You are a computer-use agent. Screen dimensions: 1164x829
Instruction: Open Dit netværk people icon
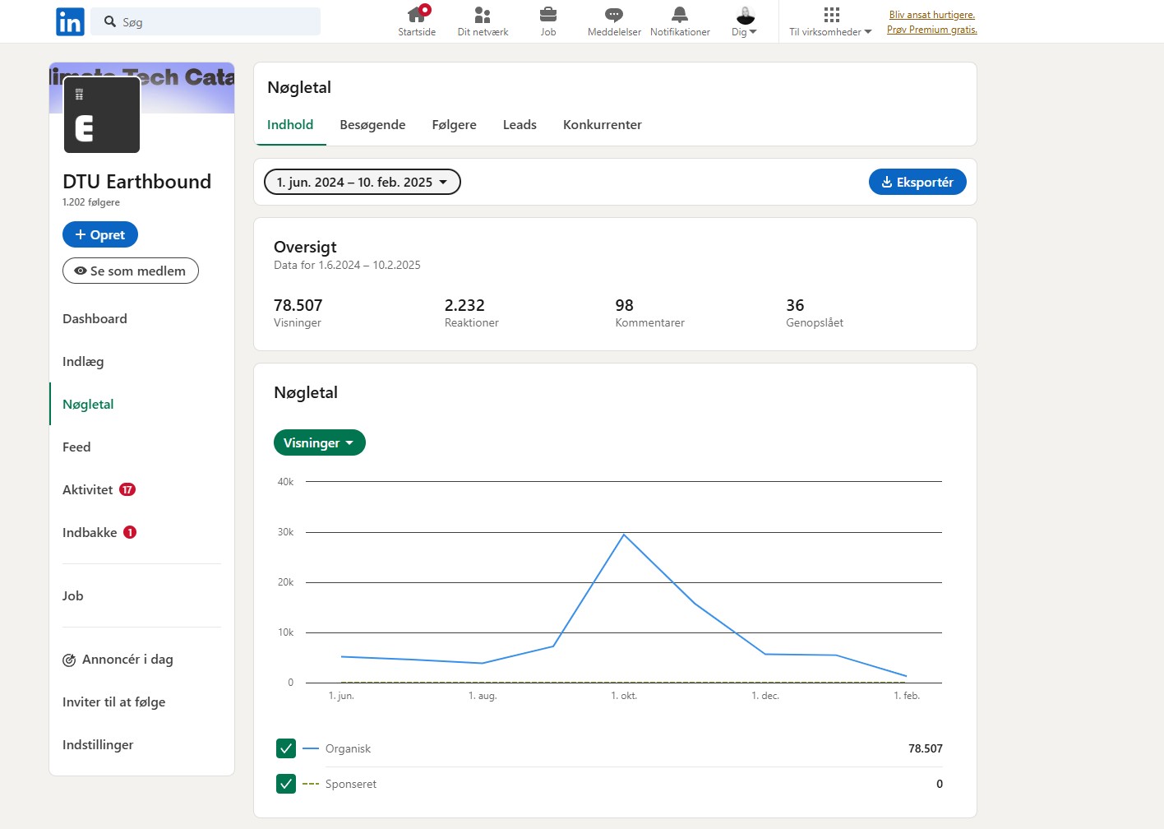483,15
